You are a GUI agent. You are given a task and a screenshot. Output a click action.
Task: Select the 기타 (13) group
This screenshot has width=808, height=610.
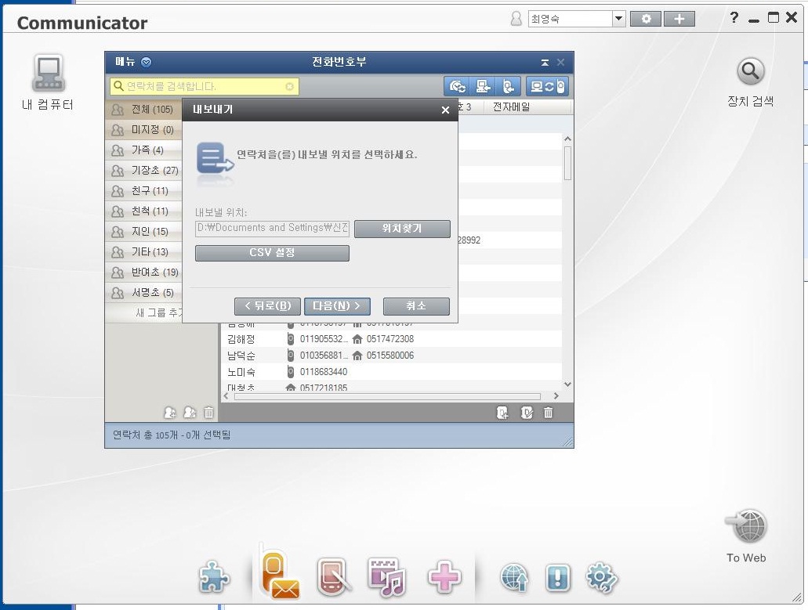[x=143, y=251]
